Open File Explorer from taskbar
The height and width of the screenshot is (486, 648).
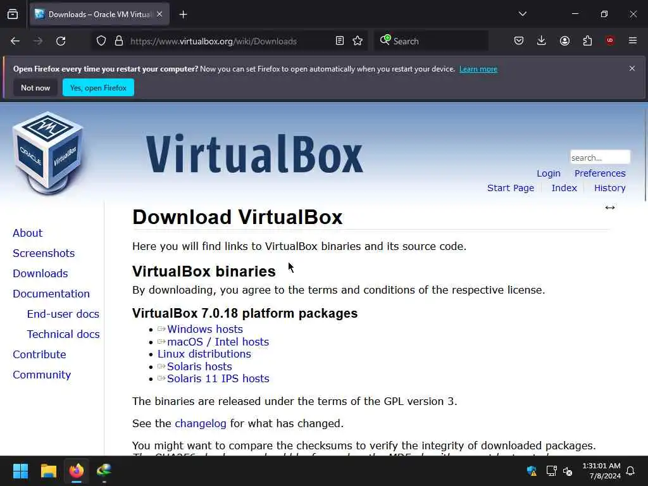(x=48, y=471)
